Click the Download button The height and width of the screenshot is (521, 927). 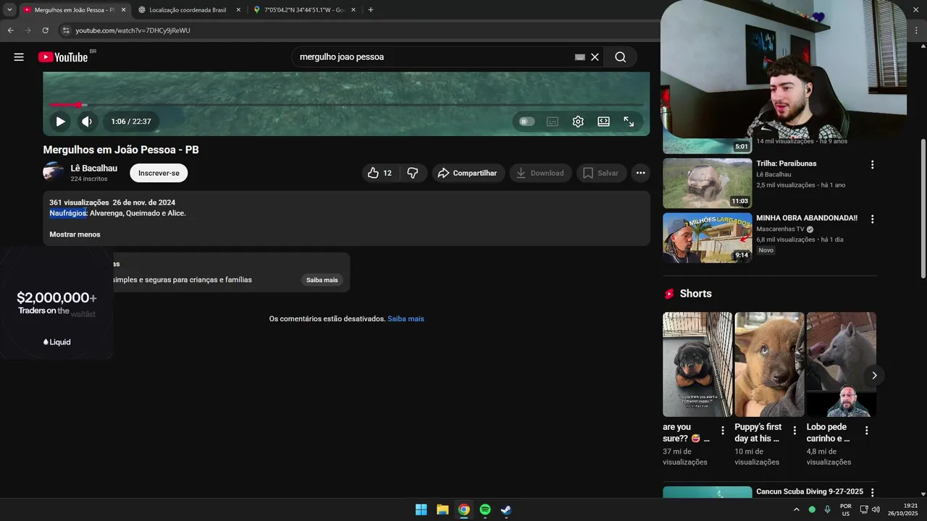[x=540, y=173]
